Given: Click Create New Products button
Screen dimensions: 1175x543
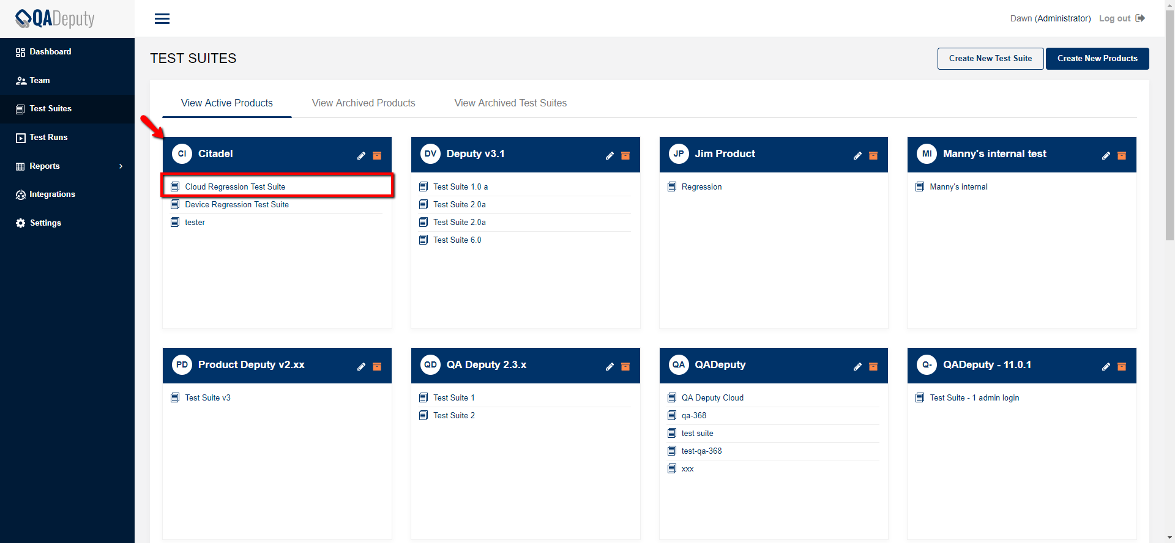Looking at the screenshot, I should pyautogui.click(x=1097, y=59).
